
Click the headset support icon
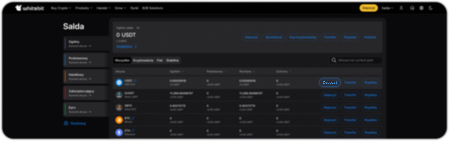click(412, 8)
